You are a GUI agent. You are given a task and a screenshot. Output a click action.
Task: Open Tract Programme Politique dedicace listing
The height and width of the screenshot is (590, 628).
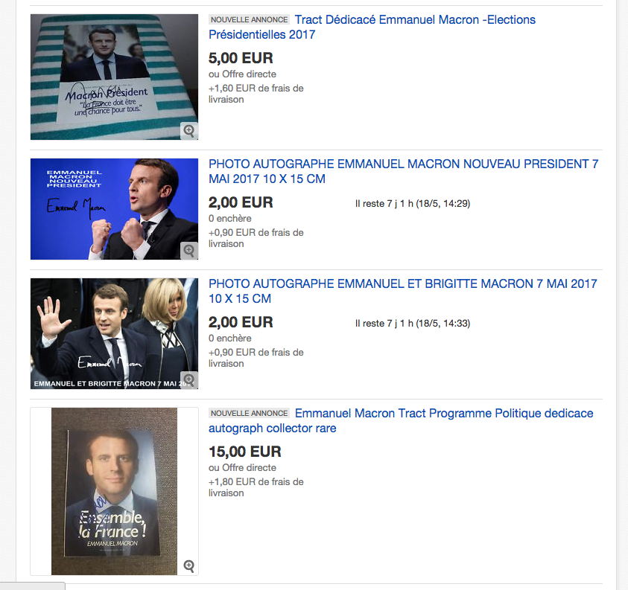[401, 420]
